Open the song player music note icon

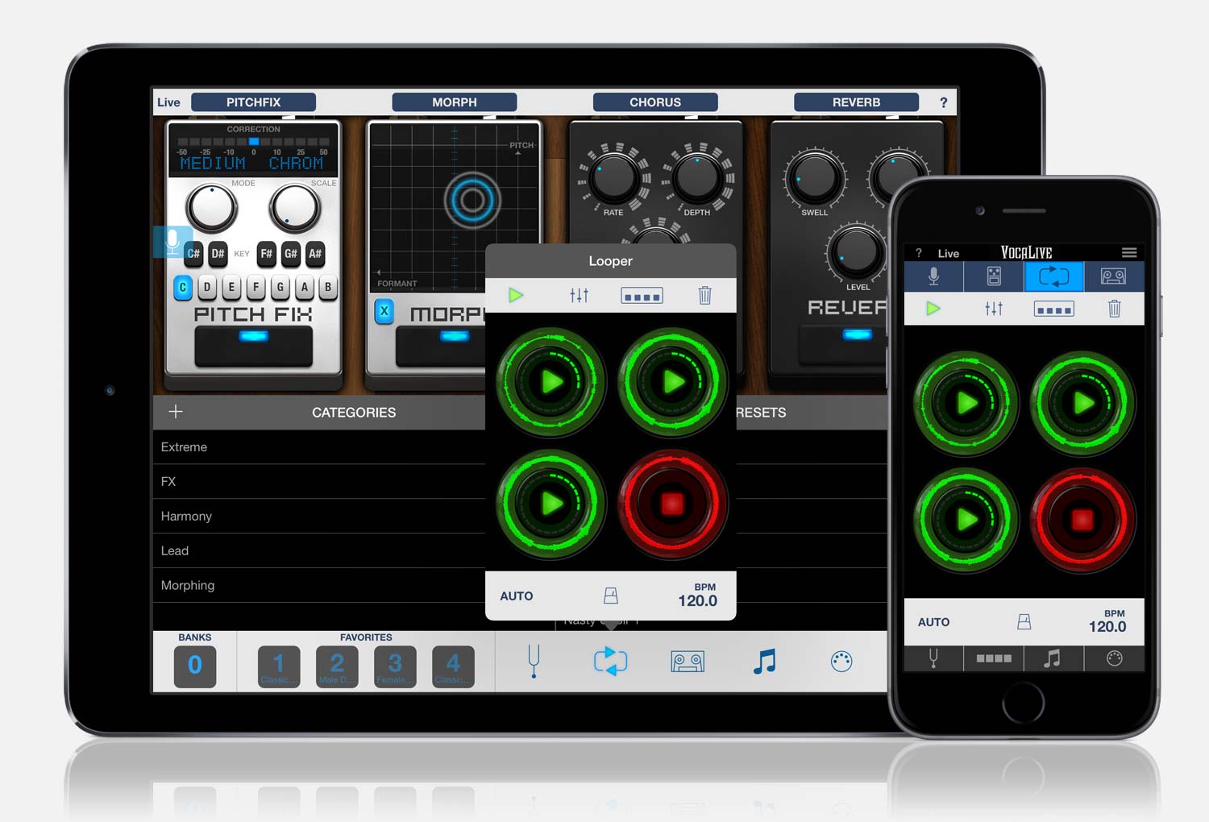tap(763, 661)
